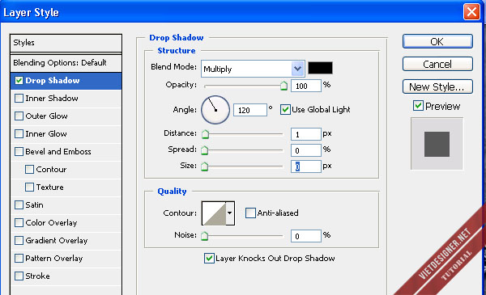Viewport: 486px width, 295px height.
Task: Select the Drop Shadow row label
Action: pos(53,80)
